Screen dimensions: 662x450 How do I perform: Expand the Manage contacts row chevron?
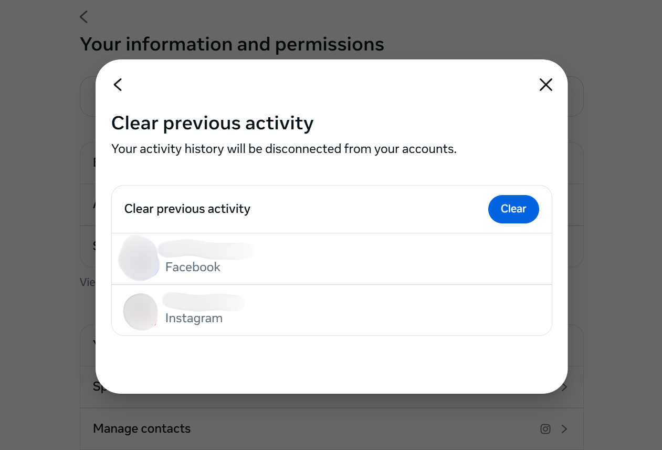pyautogui.click(x=564, y=428)
